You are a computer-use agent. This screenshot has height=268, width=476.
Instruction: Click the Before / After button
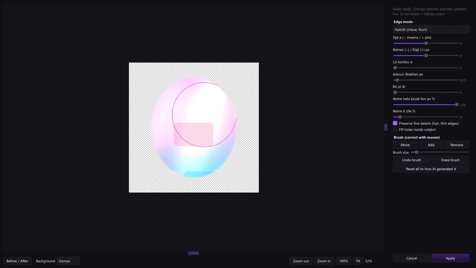tap(17, 261)
